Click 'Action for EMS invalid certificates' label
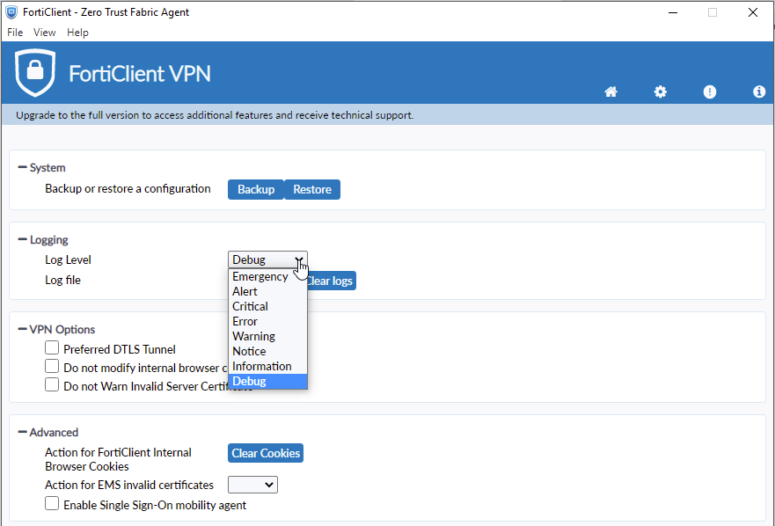 pyautogui.click(x=129, y=485)
